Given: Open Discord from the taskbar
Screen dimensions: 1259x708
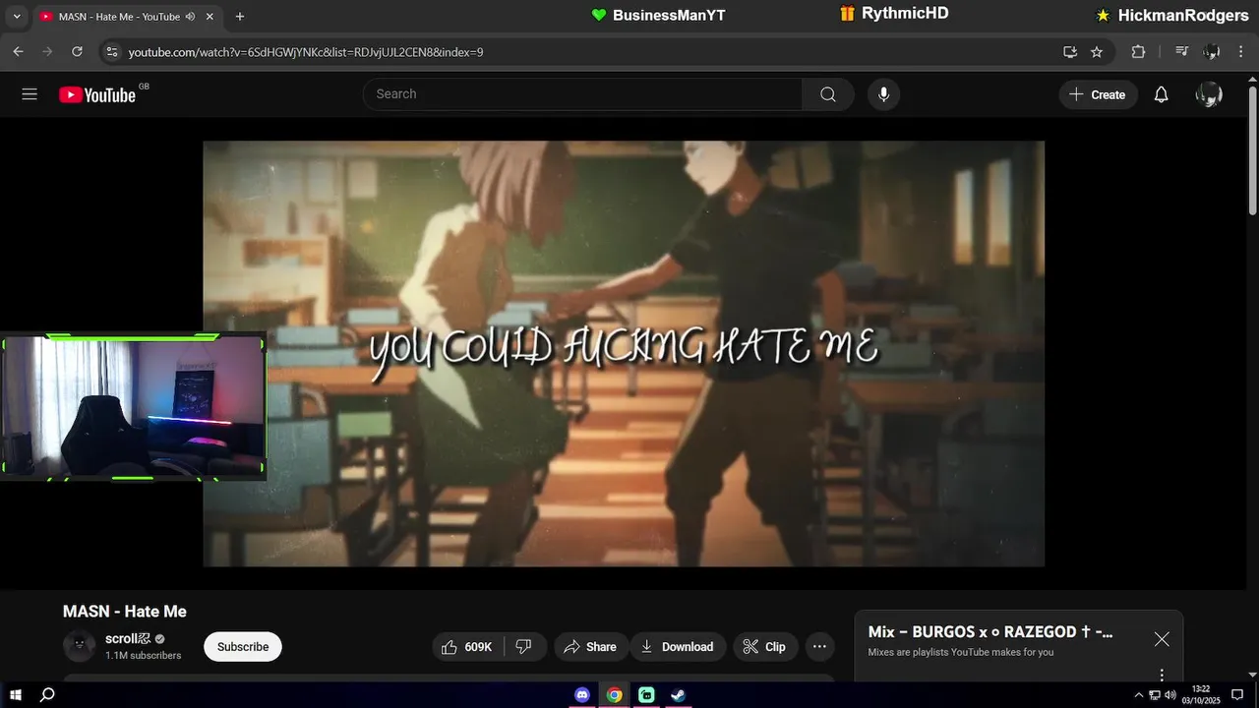Looking at the screenshot, I should tap(582, 695).
